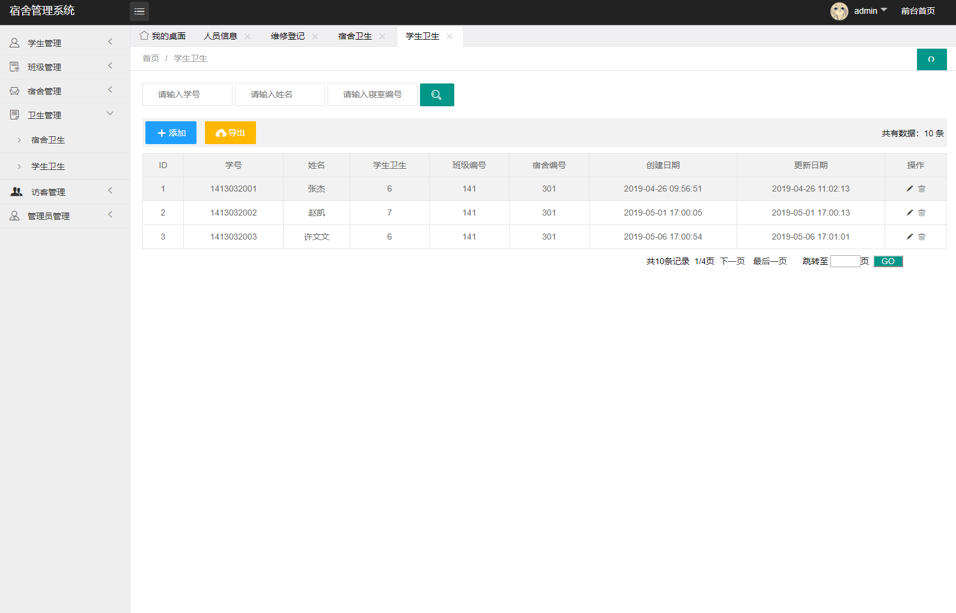Expand the 学生管理 menu chevron
Screen dimensions: 956x613
pos(110,41)
